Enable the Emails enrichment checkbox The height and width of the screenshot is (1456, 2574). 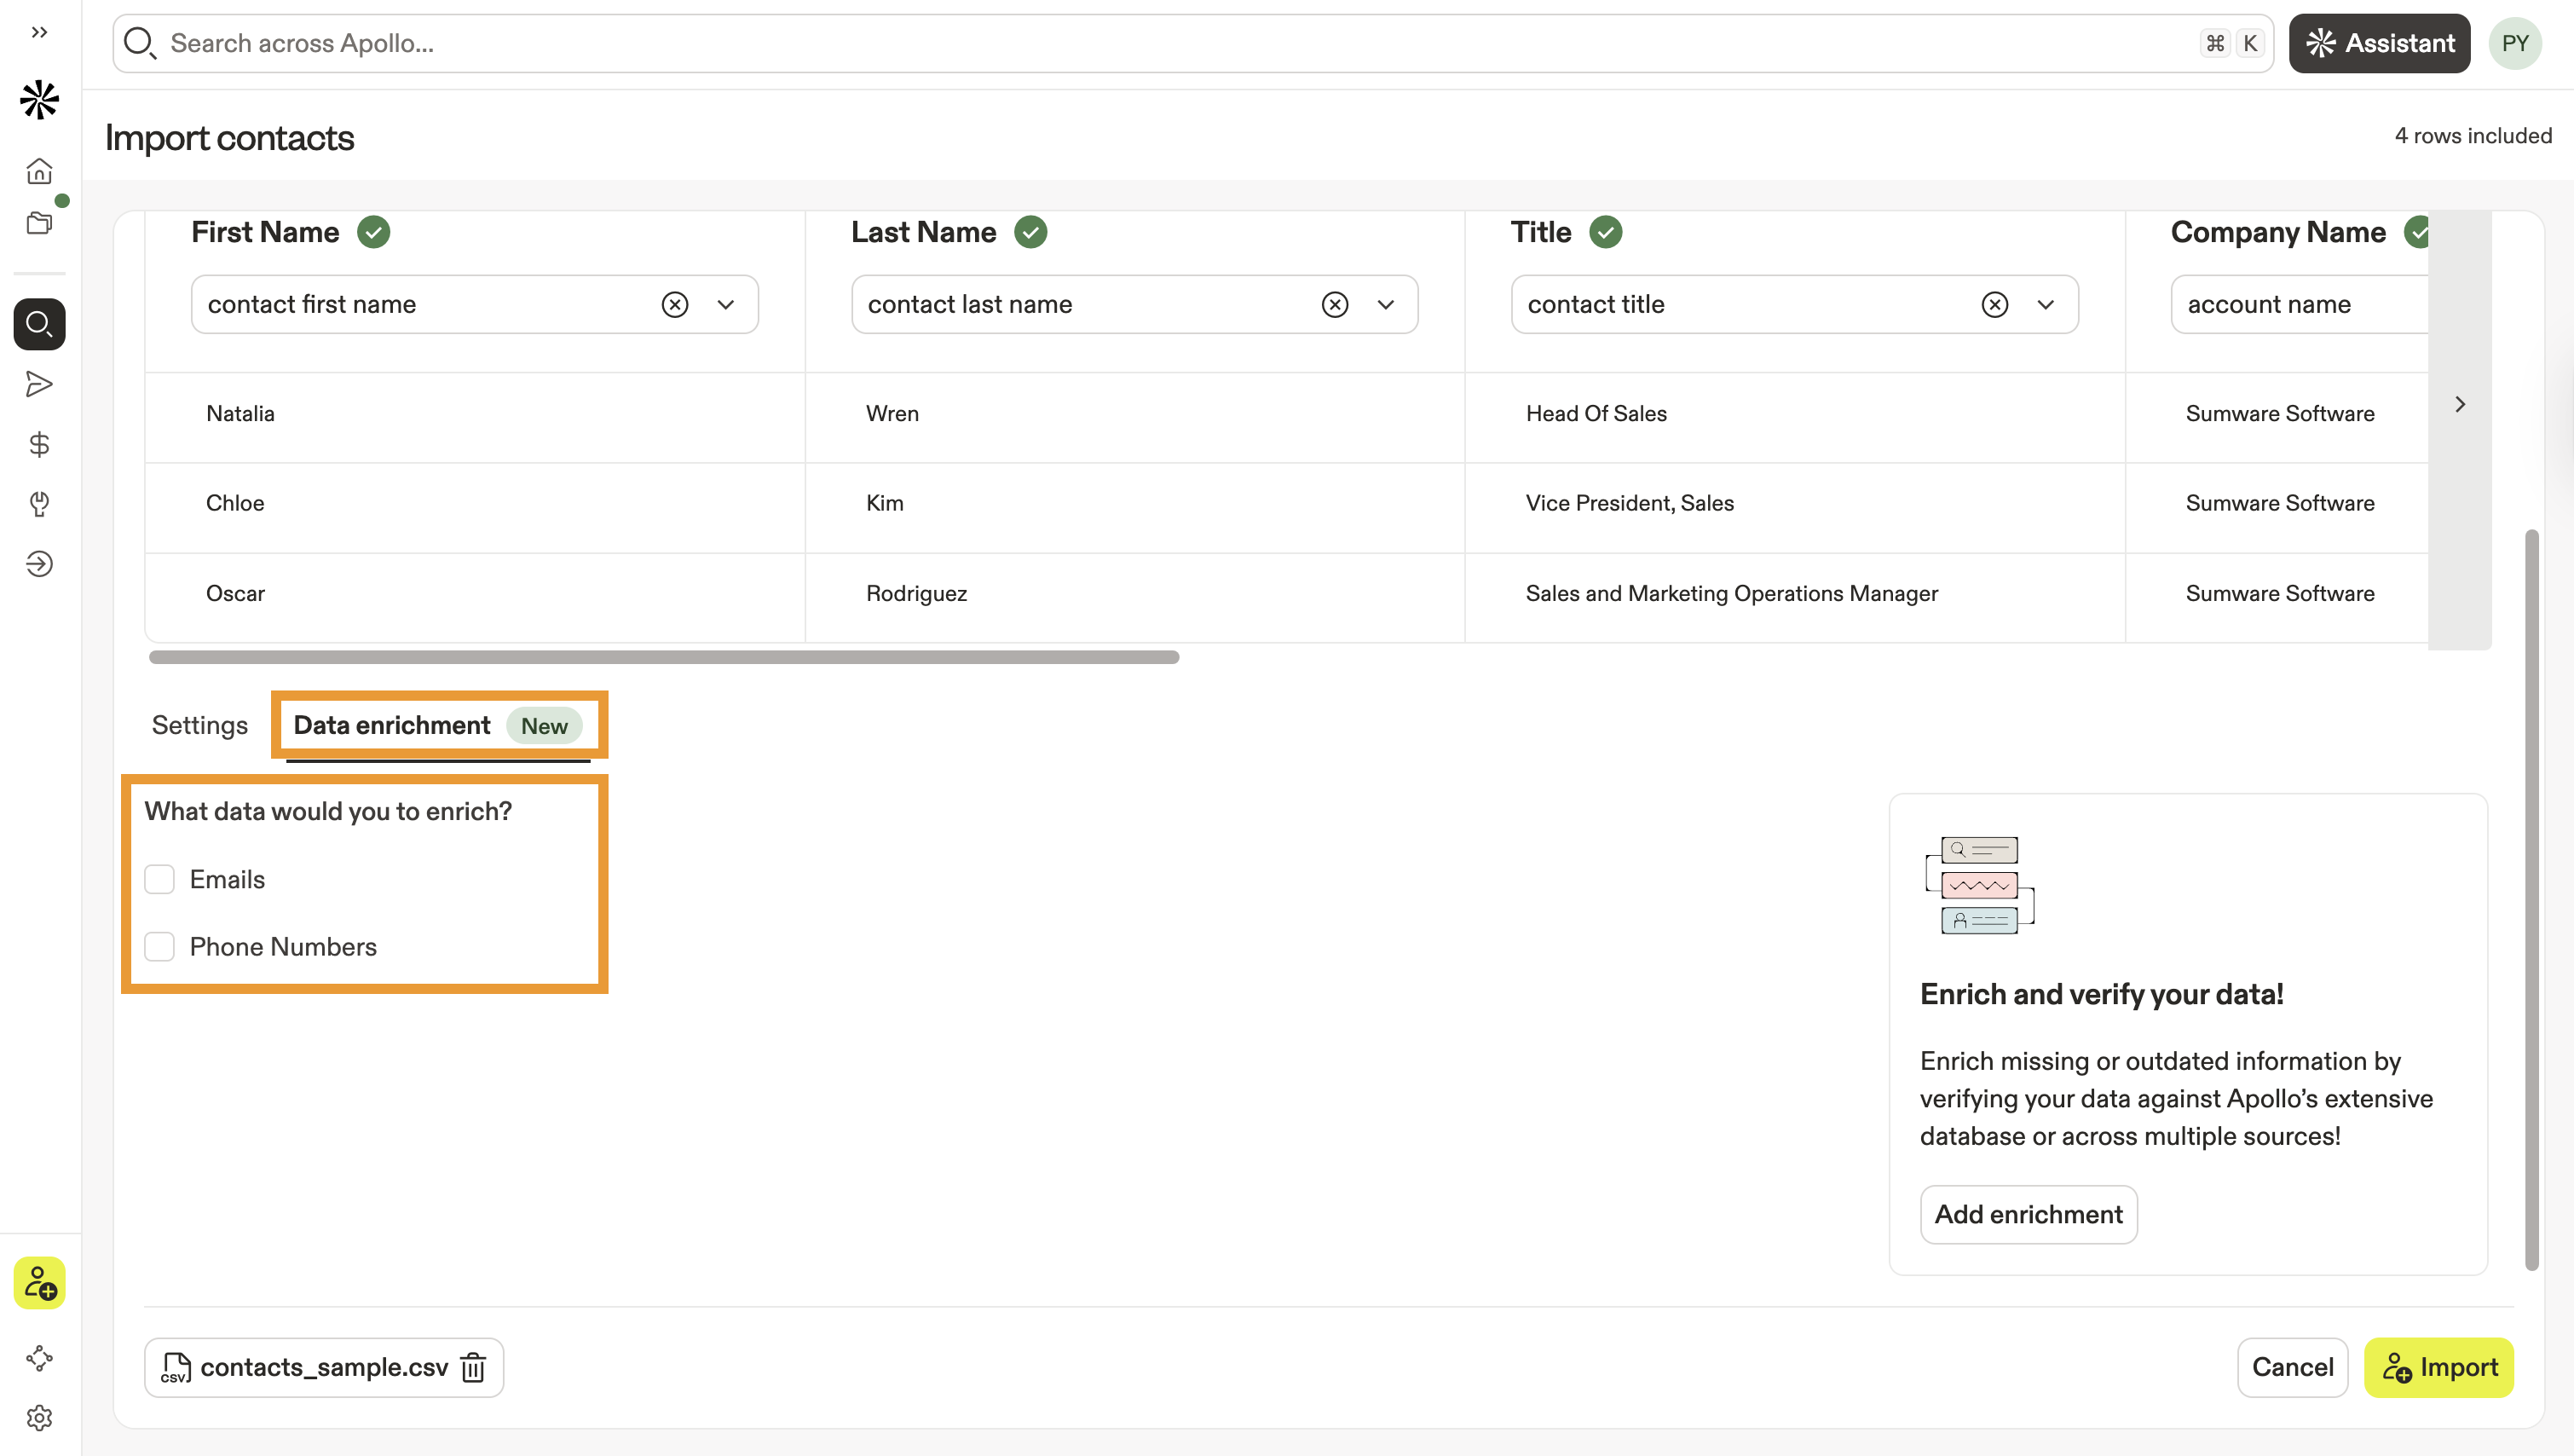[x=159, y=879]
